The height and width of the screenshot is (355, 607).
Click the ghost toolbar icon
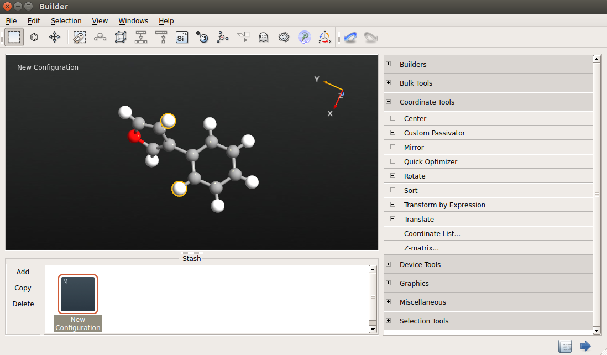pyautogui.click(x=264, y=37)
